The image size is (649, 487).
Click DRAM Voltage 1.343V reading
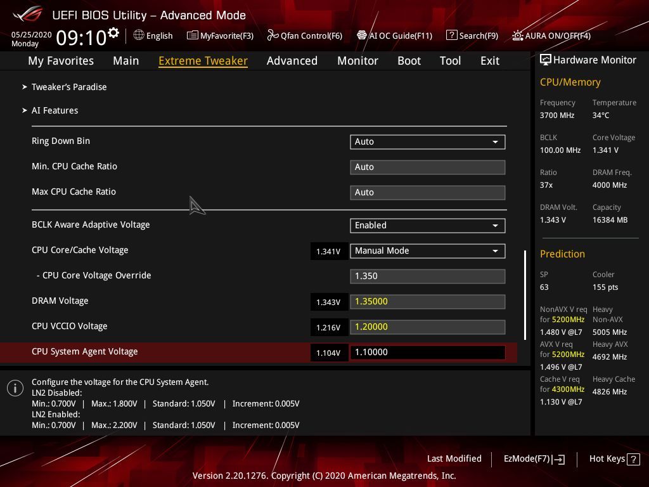[328, 302]
